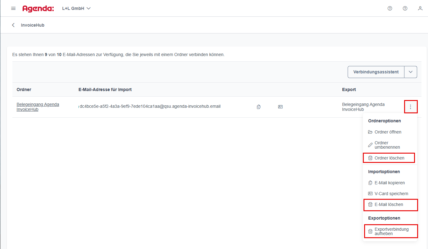
Task: Copy the import e-mail address via the row icon
Action: pyautogui.click(x=259, y=107)
